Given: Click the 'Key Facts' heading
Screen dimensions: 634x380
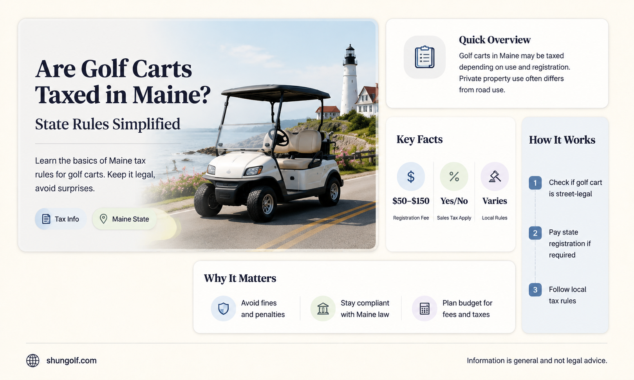Looking at the screenshot, I should pyautogui.click(x=419, y=139).
